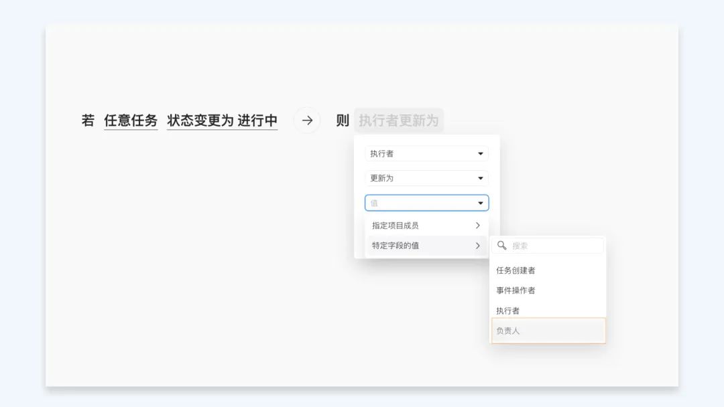
Task: Click caret arrow on top 执行者 dropdown
Action: point(480,154)
